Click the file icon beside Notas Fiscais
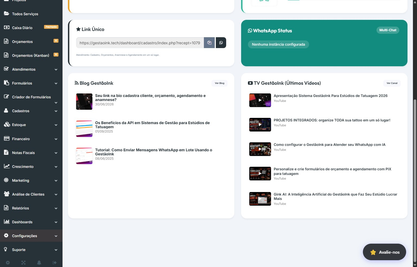This screenshot has width=417, height=267. click(x=6, y=152)
